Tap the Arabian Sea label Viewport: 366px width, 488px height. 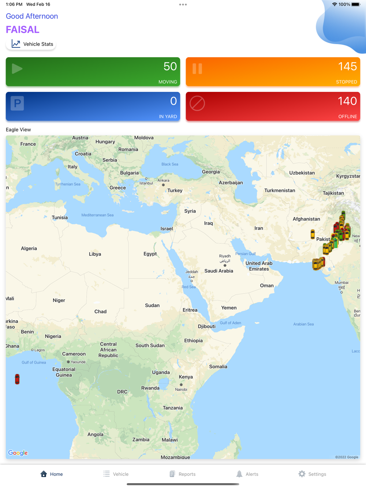pyautogui.click(x=303, y=324)
